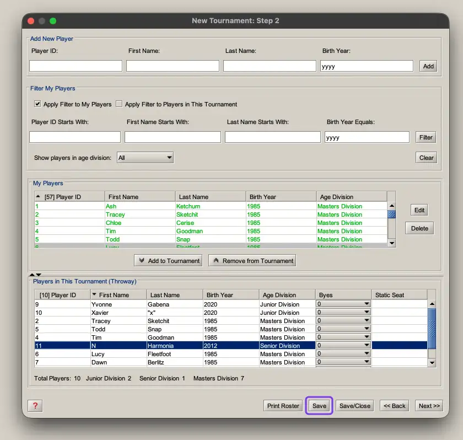
Task: Click the up splitter arrow above tournament players panel
Action: pyautogui.click(x=32, y=275)
